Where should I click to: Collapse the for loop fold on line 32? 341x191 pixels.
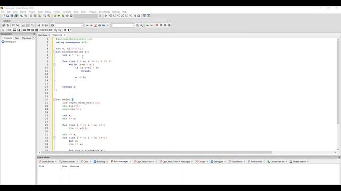pyautogui.click(x=54, y=138)
